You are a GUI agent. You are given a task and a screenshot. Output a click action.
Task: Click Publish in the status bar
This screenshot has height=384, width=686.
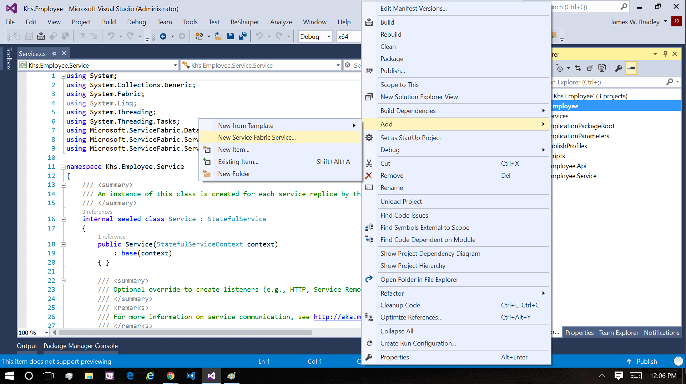point(642,361)
